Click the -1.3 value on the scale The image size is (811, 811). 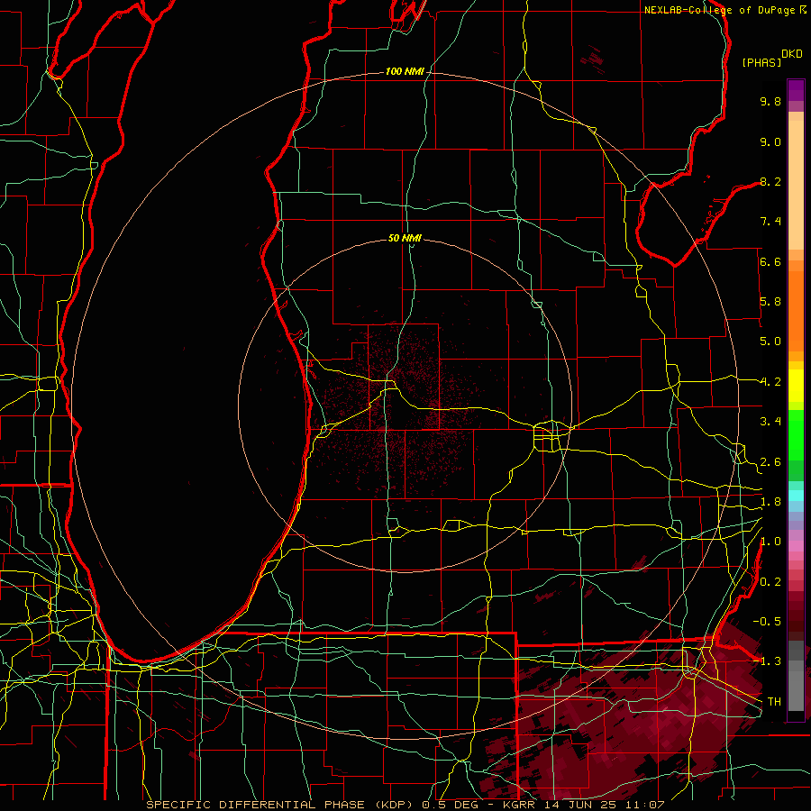[x=767, y=661]
